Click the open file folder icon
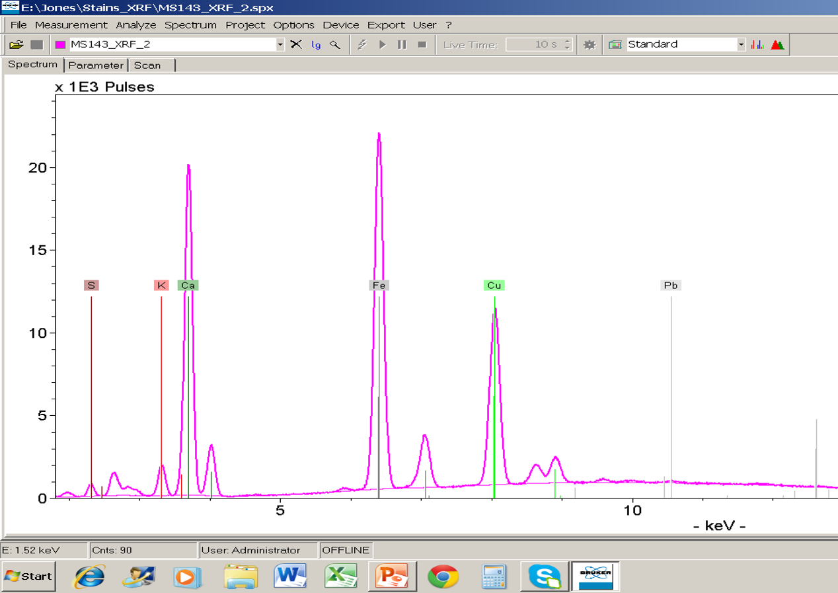This screenshot has height=593, width=838. coord(16,45)
